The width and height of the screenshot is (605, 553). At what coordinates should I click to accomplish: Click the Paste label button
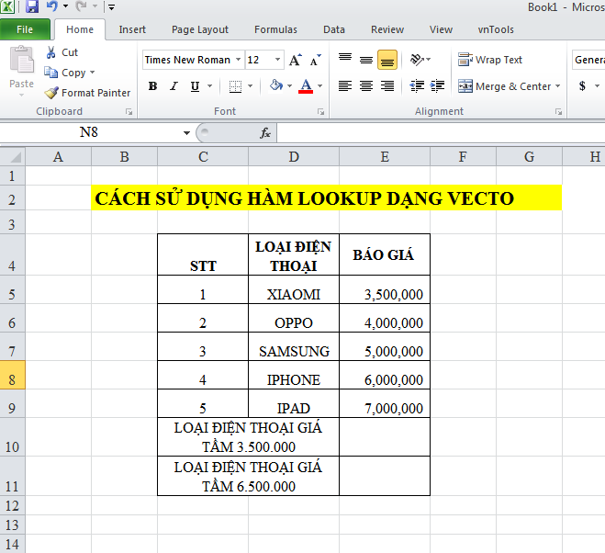(x=21, y=85)
